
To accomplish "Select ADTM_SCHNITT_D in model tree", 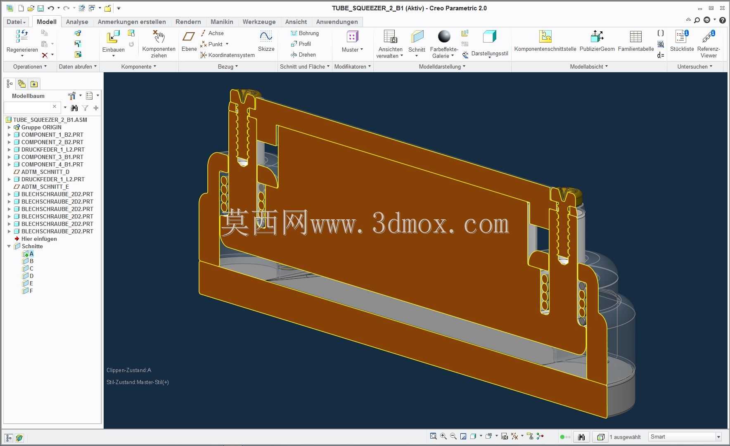I will (42, 172).
